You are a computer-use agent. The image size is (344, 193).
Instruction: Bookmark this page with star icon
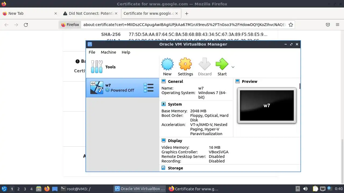(291, 25)
